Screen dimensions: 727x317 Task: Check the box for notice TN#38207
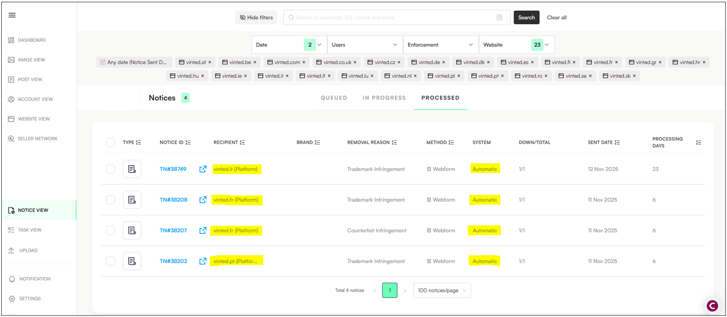(111, 230)
